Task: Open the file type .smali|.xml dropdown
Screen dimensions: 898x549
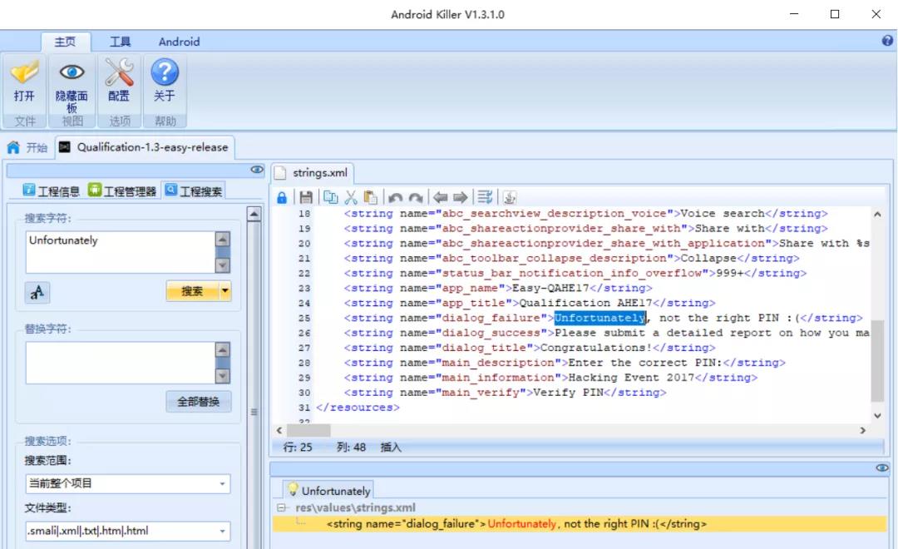Action: pyautogui.click(x=222, y=532)
